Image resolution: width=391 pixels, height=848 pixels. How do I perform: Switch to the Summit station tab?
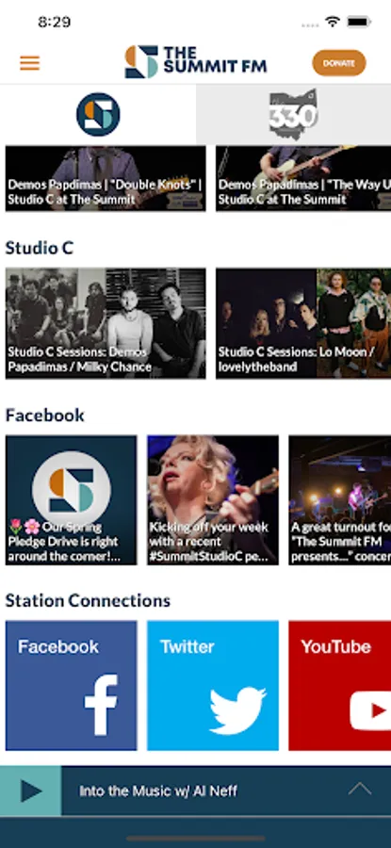pos(98,114)
